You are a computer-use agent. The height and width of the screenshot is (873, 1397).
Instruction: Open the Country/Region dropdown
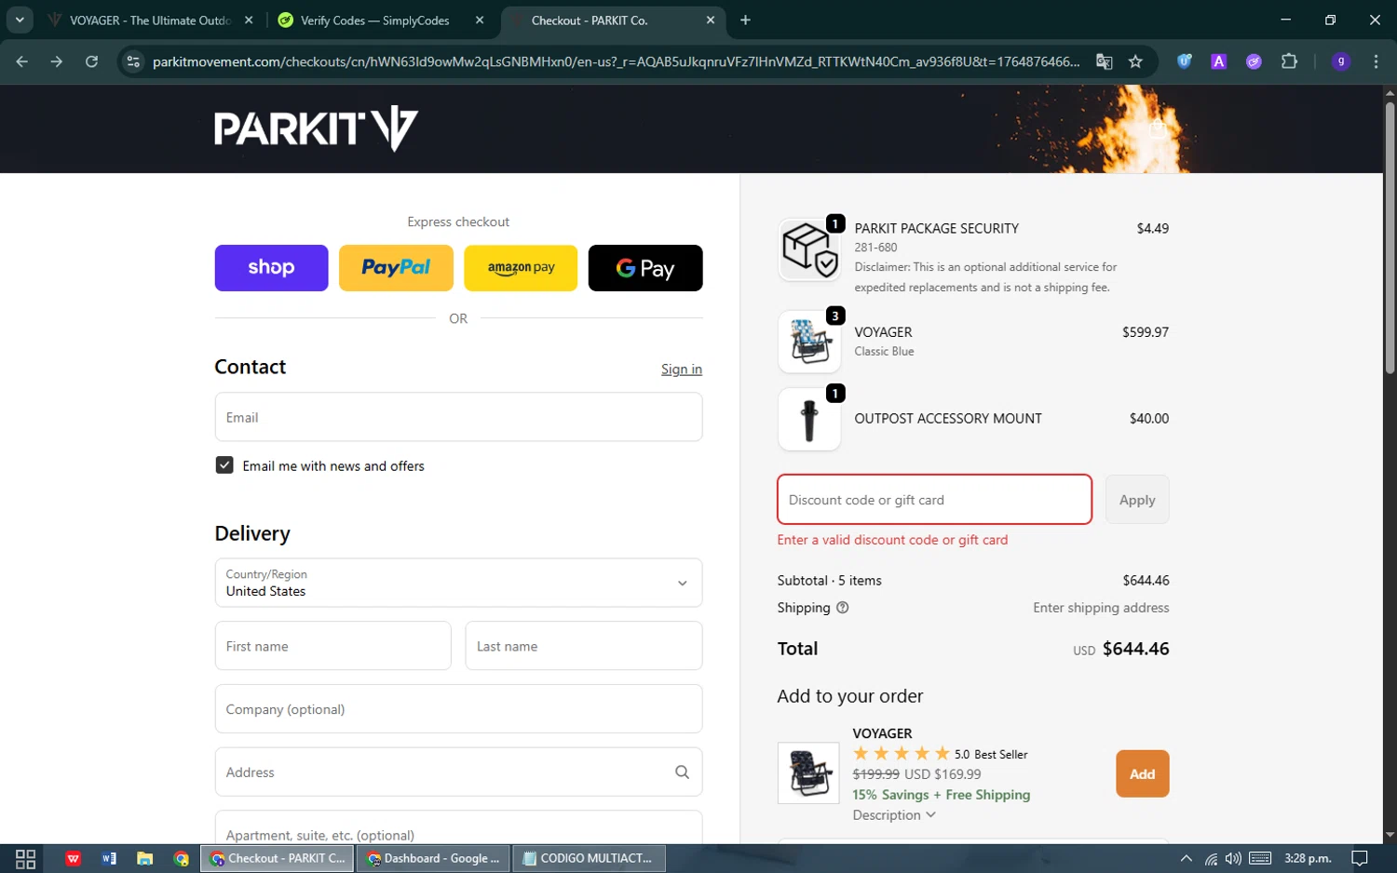458,583
